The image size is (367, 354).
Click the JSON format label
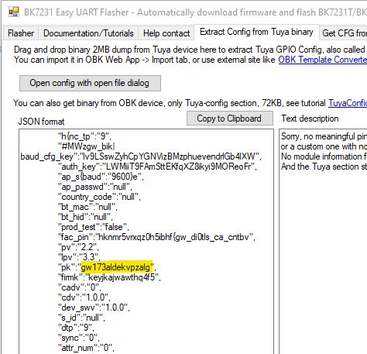(41, 122)
